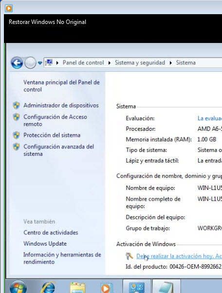
Task: Click the orange play icon in title bar
Action: point(9,8)
